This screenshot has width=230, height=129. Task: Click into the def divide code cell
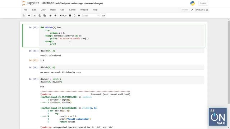click(x=122, y=36)
